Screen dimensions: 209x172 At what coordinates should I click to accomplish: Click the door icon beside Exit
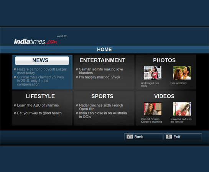click(x=169, y=137)
